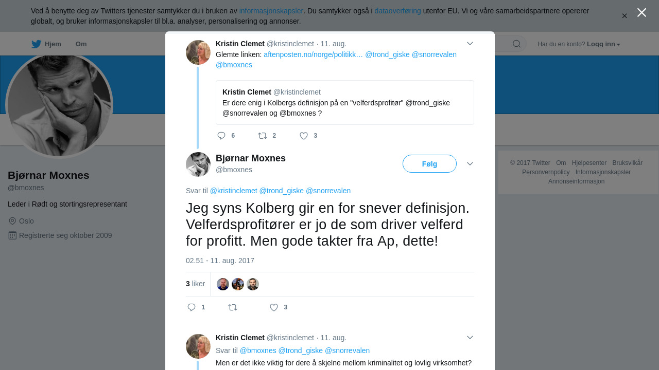This screenshot has width=659, height=370.
Task: Click the search magnifier icon
Action: tap(516, 44)
